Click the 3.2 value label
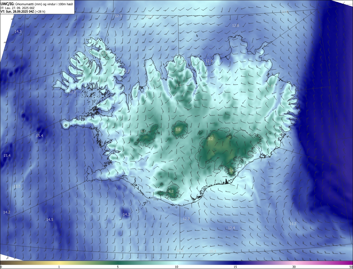The image size is (353, 269). pos(210,139)
